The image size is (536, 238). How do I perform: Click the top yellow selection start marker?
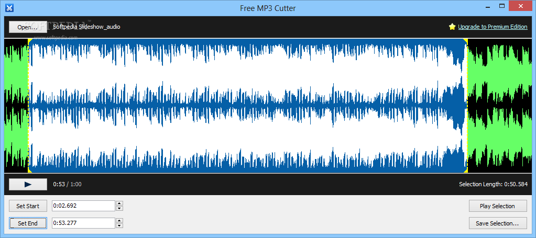coord(29,40)
